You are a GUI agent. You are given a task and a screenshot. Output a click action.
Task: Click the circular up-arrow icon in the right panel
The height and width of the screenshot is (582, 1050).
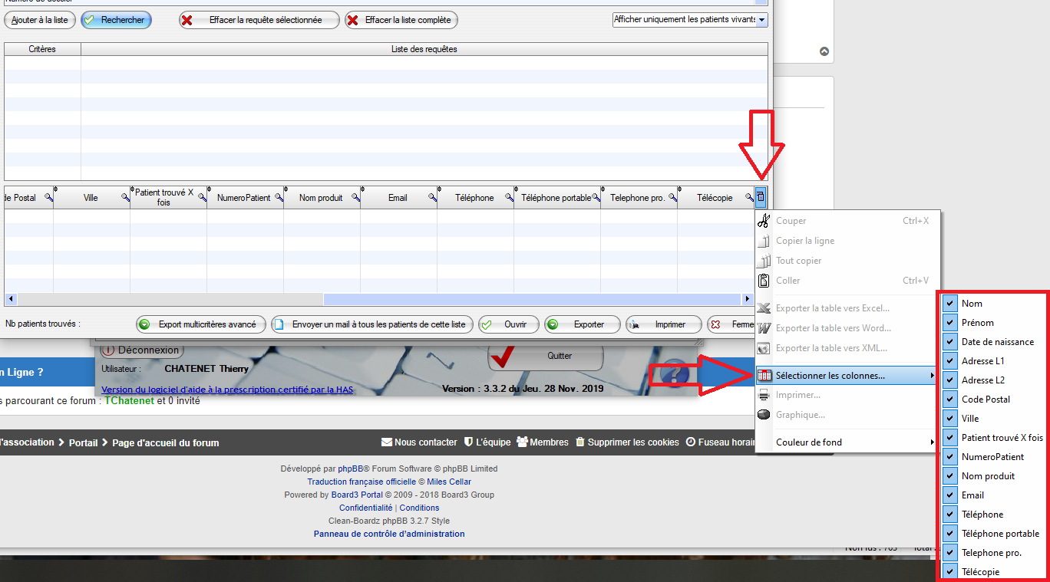click(x=824, y=52)
